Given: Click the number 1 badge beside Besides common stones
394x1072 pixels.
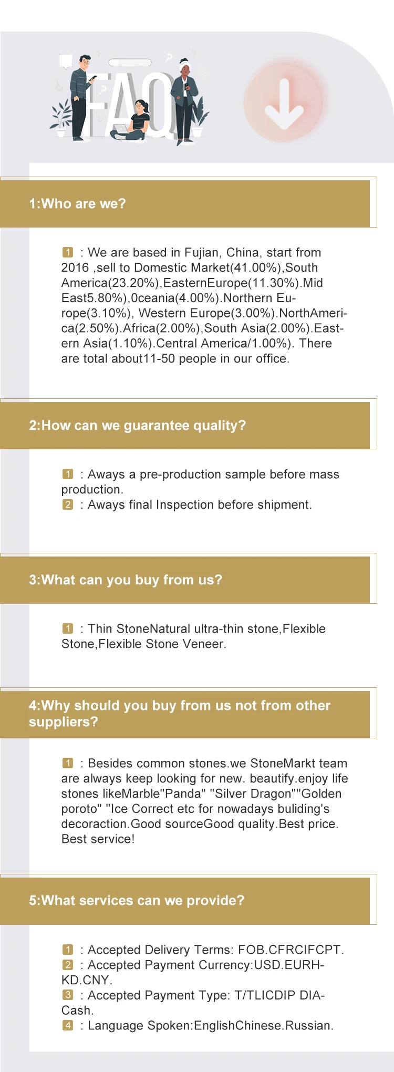Looking at the screenshot, I should pyautogui.click(x=68, y=763).
